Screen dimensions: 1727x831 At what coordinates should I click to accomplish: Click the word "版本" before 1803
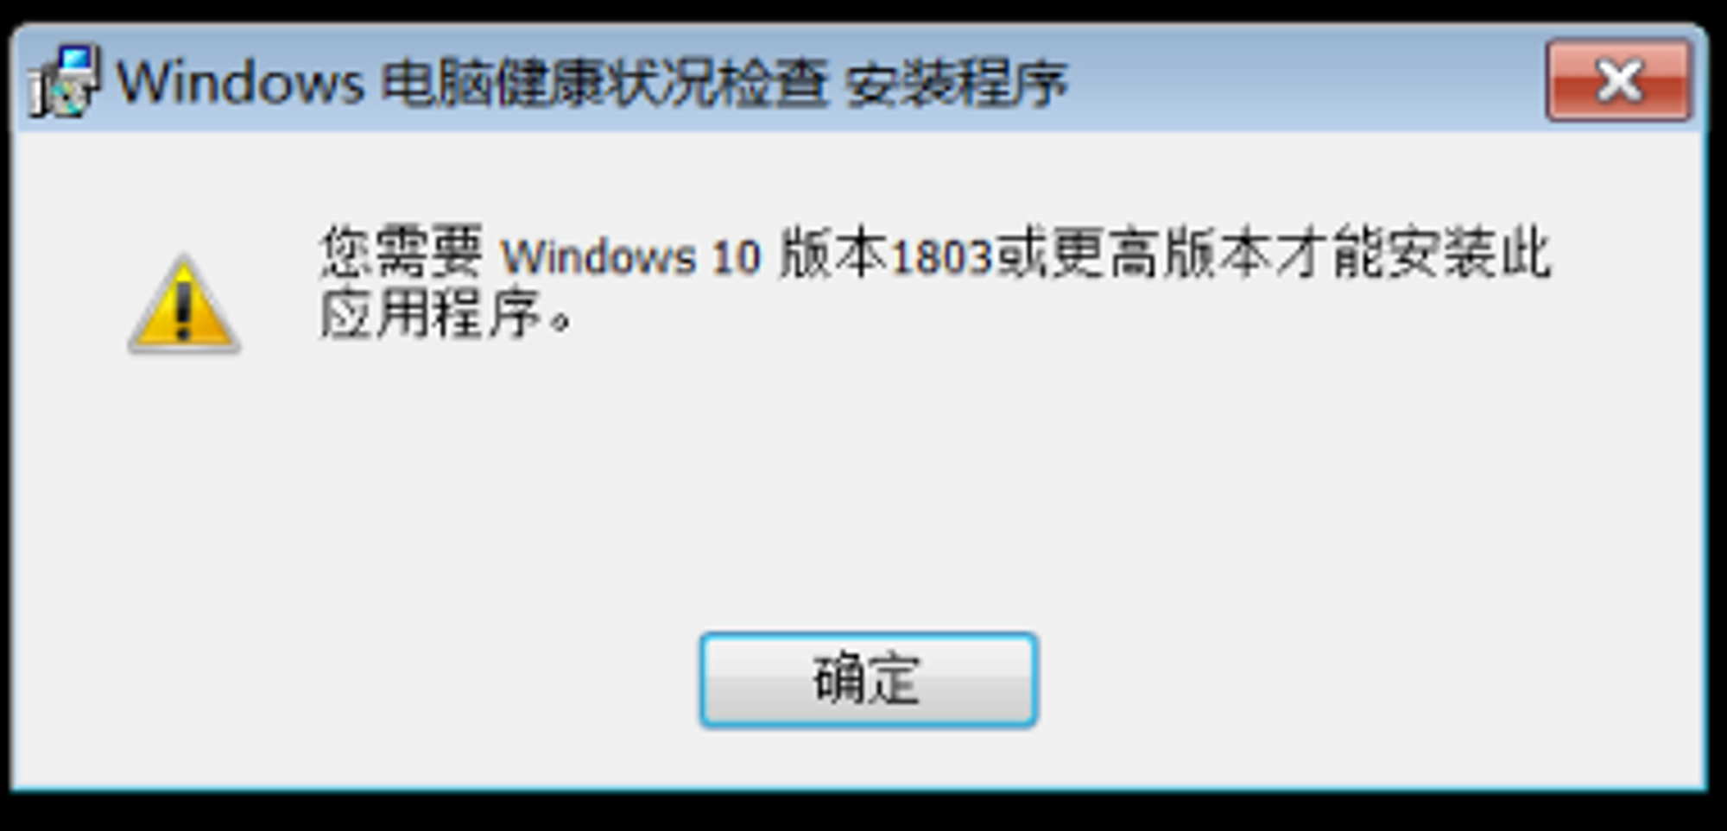(x=833, y=253)
